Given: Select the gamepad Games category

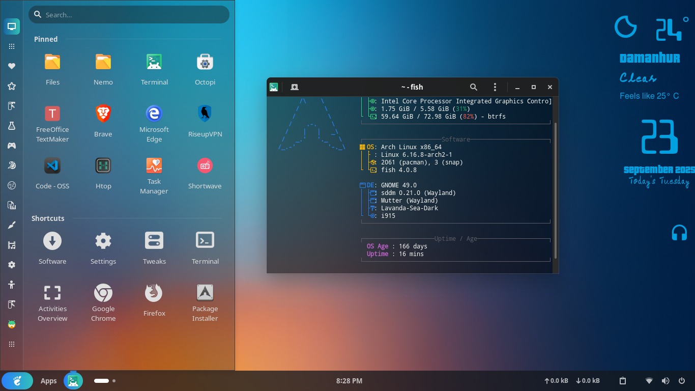Looking at the screenshot, I should coord(12,146).
